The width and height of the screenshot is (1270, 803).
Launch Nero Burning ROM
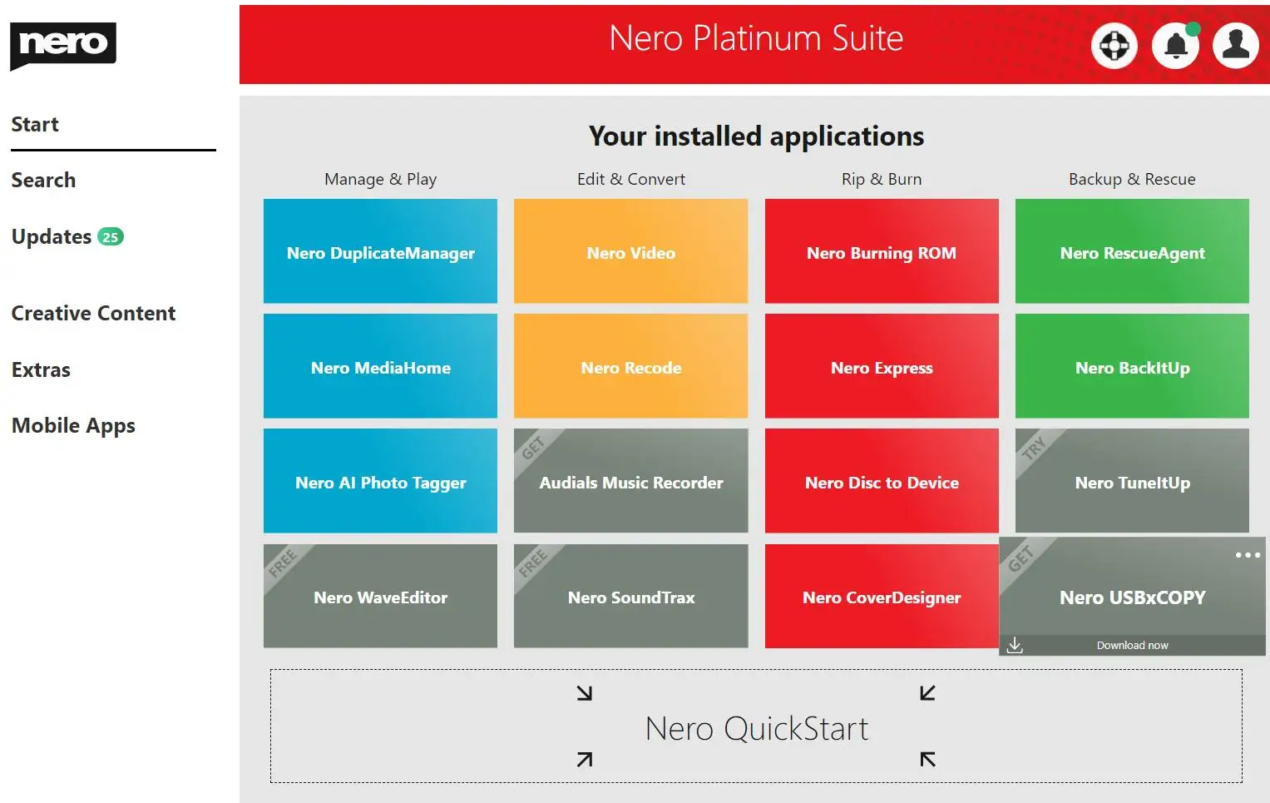point(882,251)
